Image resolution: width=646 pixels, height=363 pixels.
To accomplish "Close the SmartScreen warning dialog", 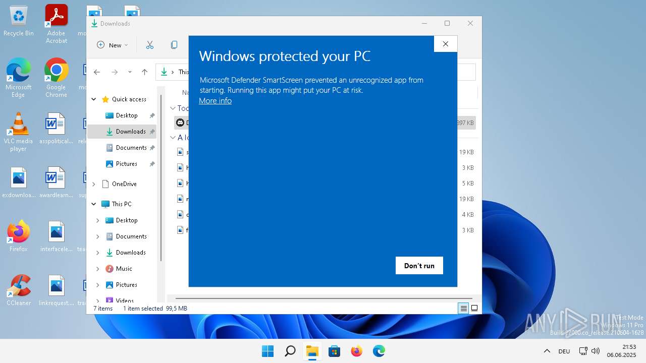I will tap(446, 44).
